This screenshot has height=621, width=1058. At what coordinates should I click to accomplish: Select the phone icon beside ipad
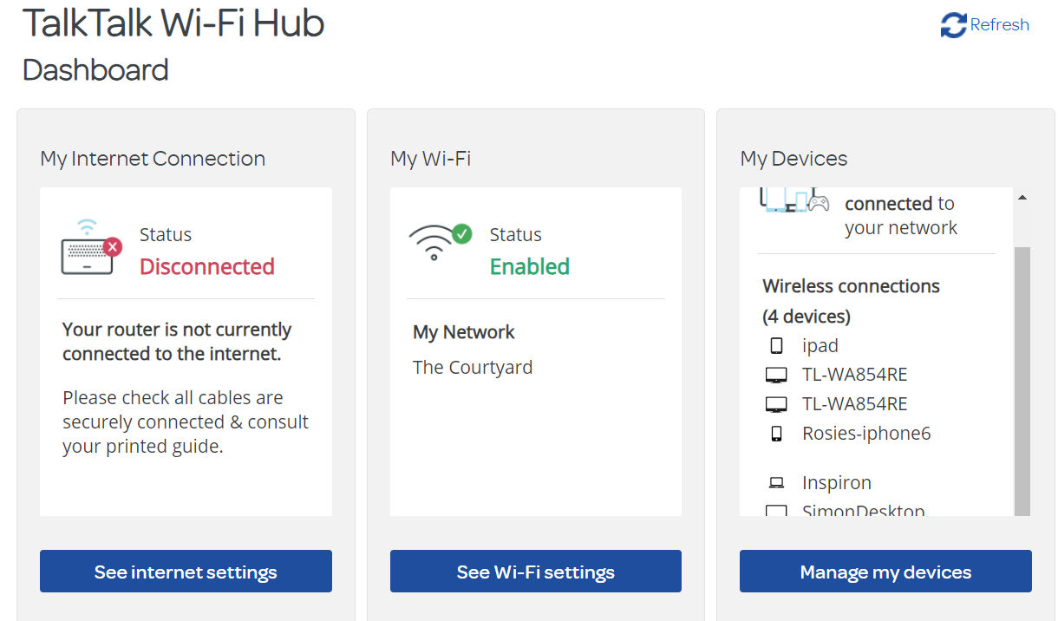pos(776,345)
